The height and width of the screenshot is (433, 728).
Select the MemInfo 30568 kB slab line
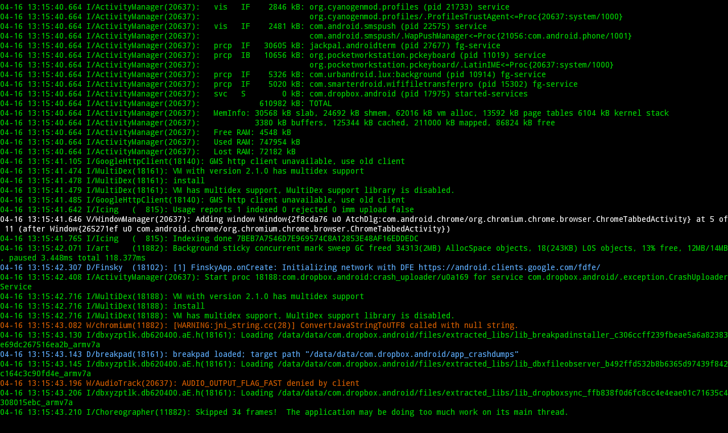[334, 113]
